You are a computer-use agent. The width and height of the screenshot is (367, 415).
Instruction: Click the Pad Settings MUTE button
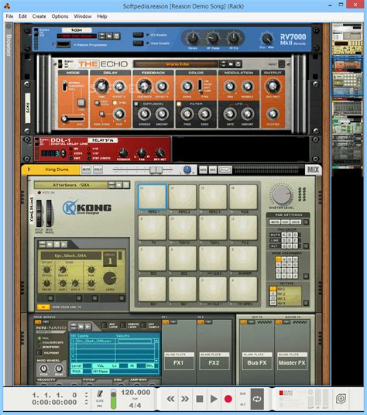(x=275, y=222)
